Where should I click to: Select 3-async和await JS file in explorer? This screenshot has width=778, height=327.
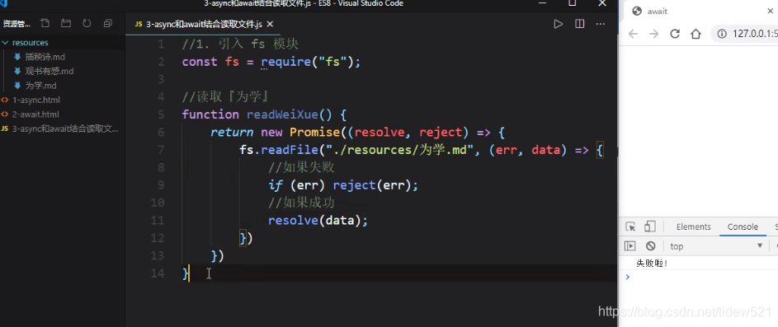coord(65,128)
